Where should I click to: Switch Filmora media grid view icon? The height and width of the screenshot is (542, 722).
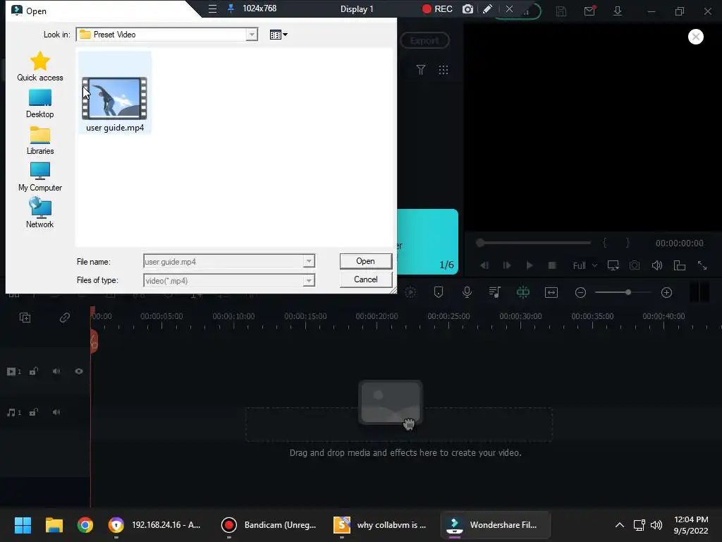point(443,70)
